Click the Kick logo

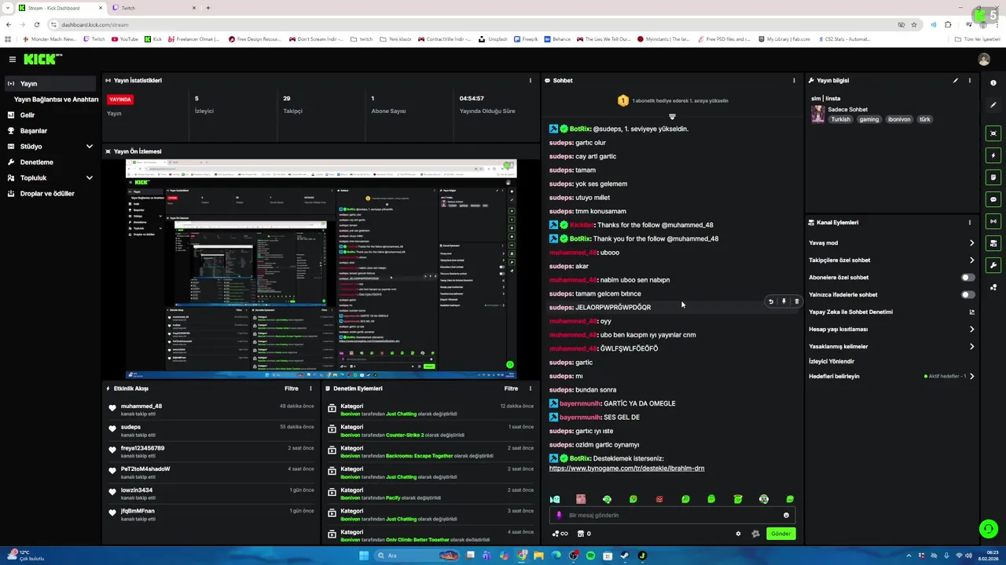[42, 59]
